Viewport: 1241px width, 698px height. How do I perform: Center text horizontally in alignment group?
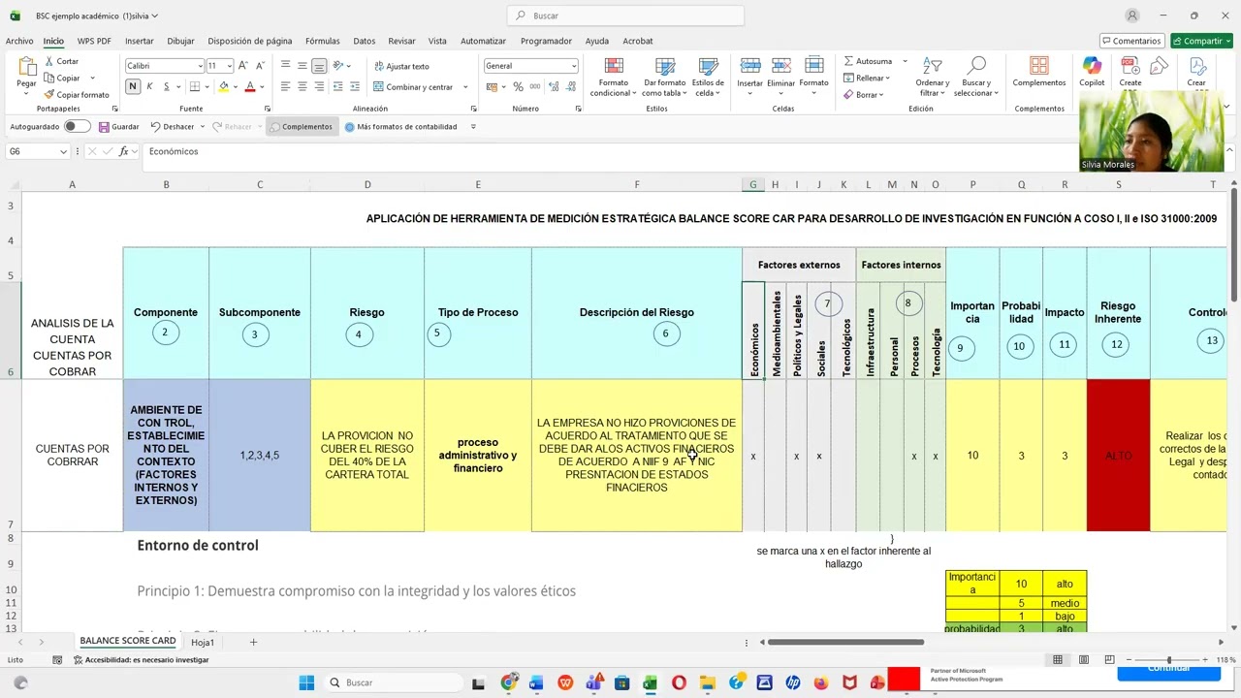(x=302, y=86)
